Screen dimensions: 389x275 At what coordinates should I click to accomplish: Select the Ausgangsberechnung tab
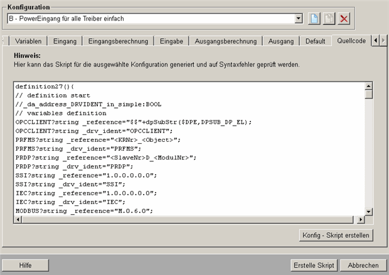(x=226, y=41)
